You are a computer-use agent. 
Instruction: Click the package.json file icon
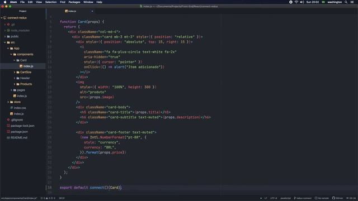(8, 132)
